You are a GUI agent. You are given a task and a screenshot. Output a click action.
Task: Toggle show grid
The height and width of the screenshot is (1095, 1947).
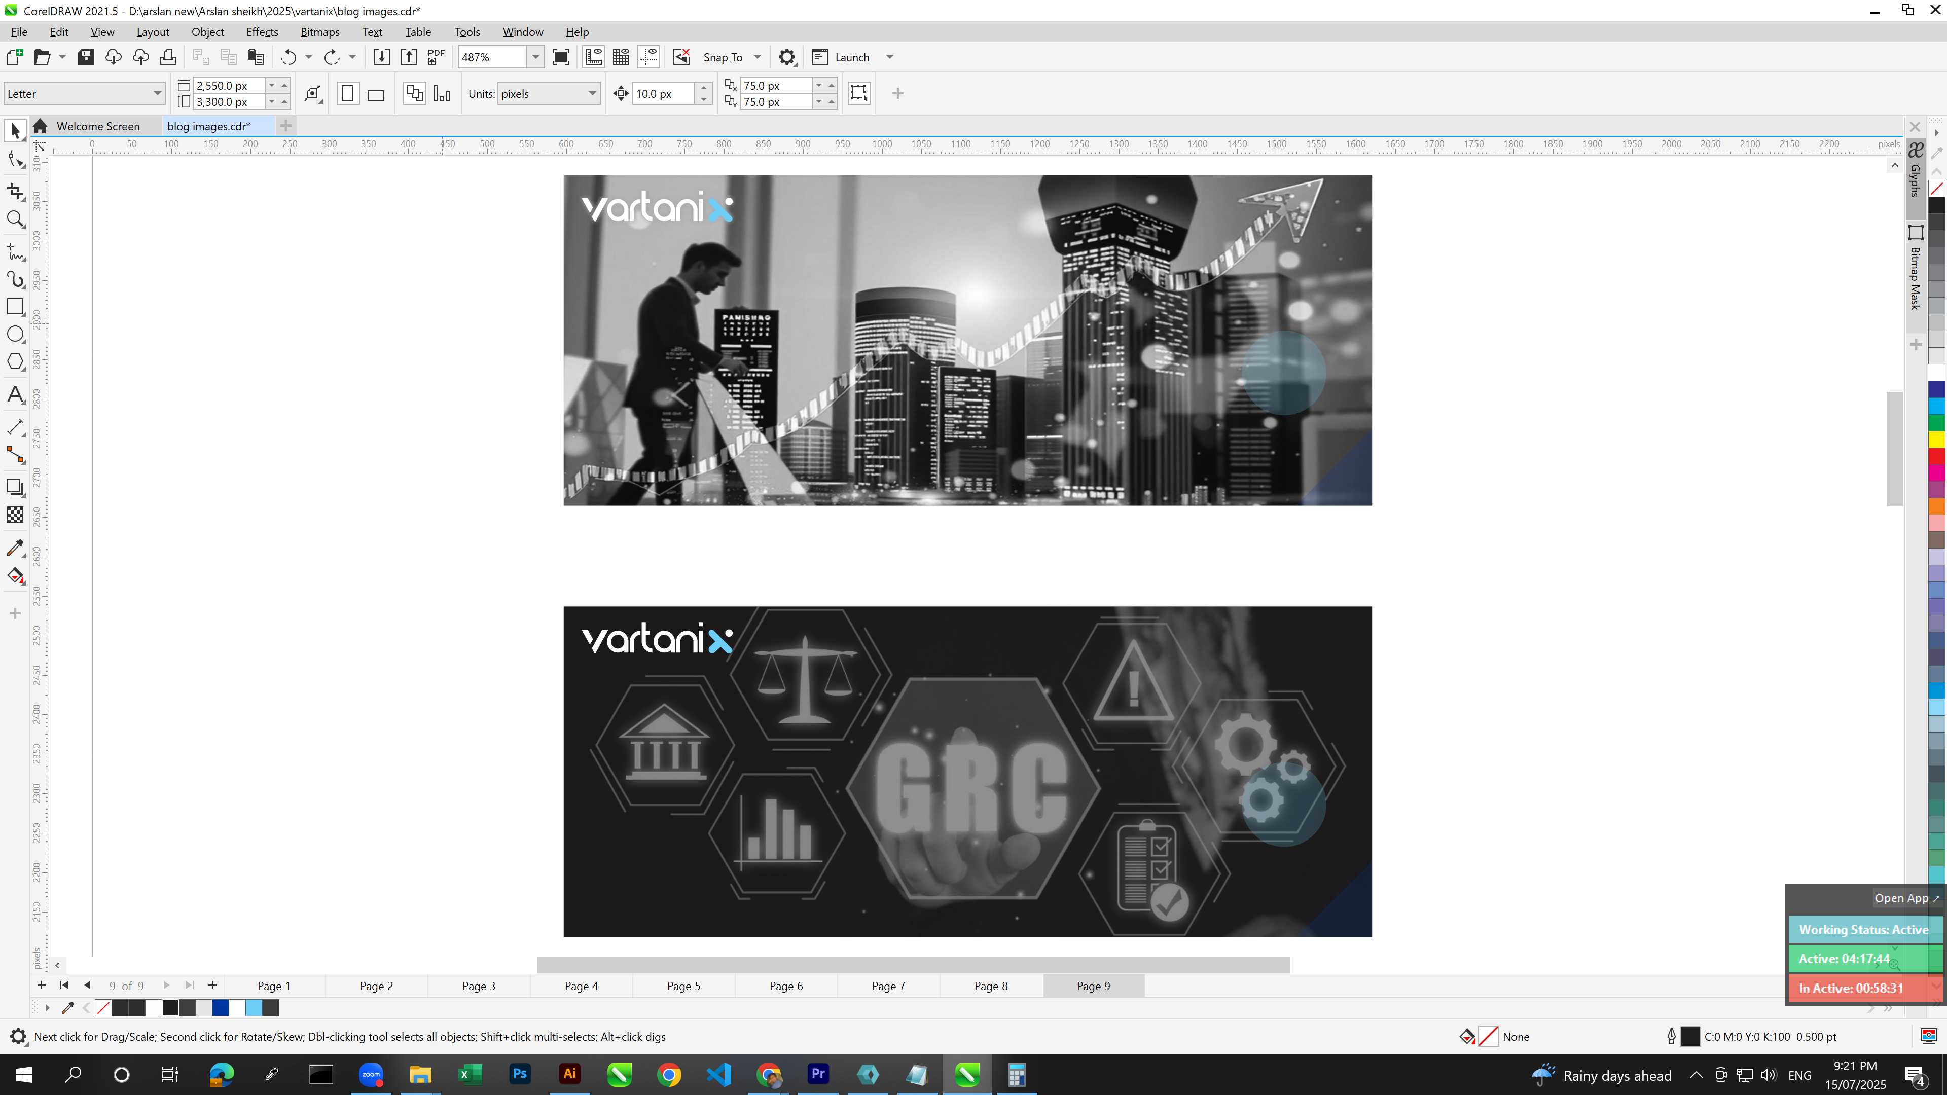point(621,57)
